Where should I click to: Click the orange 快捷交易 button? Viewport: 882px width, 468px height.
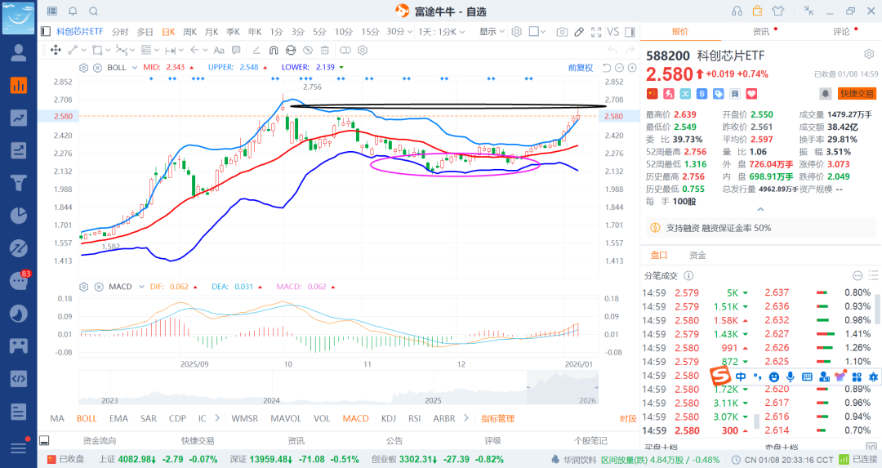(x=857, y=94)
